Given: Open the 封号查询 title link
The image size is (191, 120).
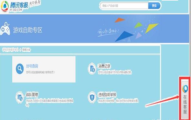Looking at the screenshot, I should tap(32, 66).
